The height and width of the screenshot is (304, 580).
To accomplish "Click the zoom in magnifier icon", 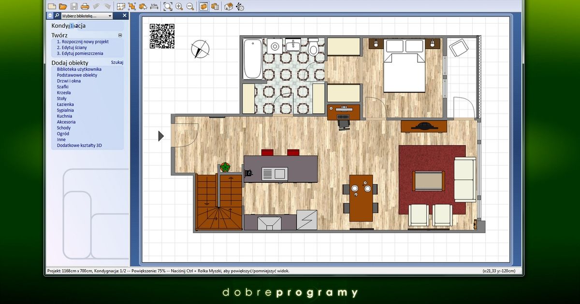I will pos(179,6).
